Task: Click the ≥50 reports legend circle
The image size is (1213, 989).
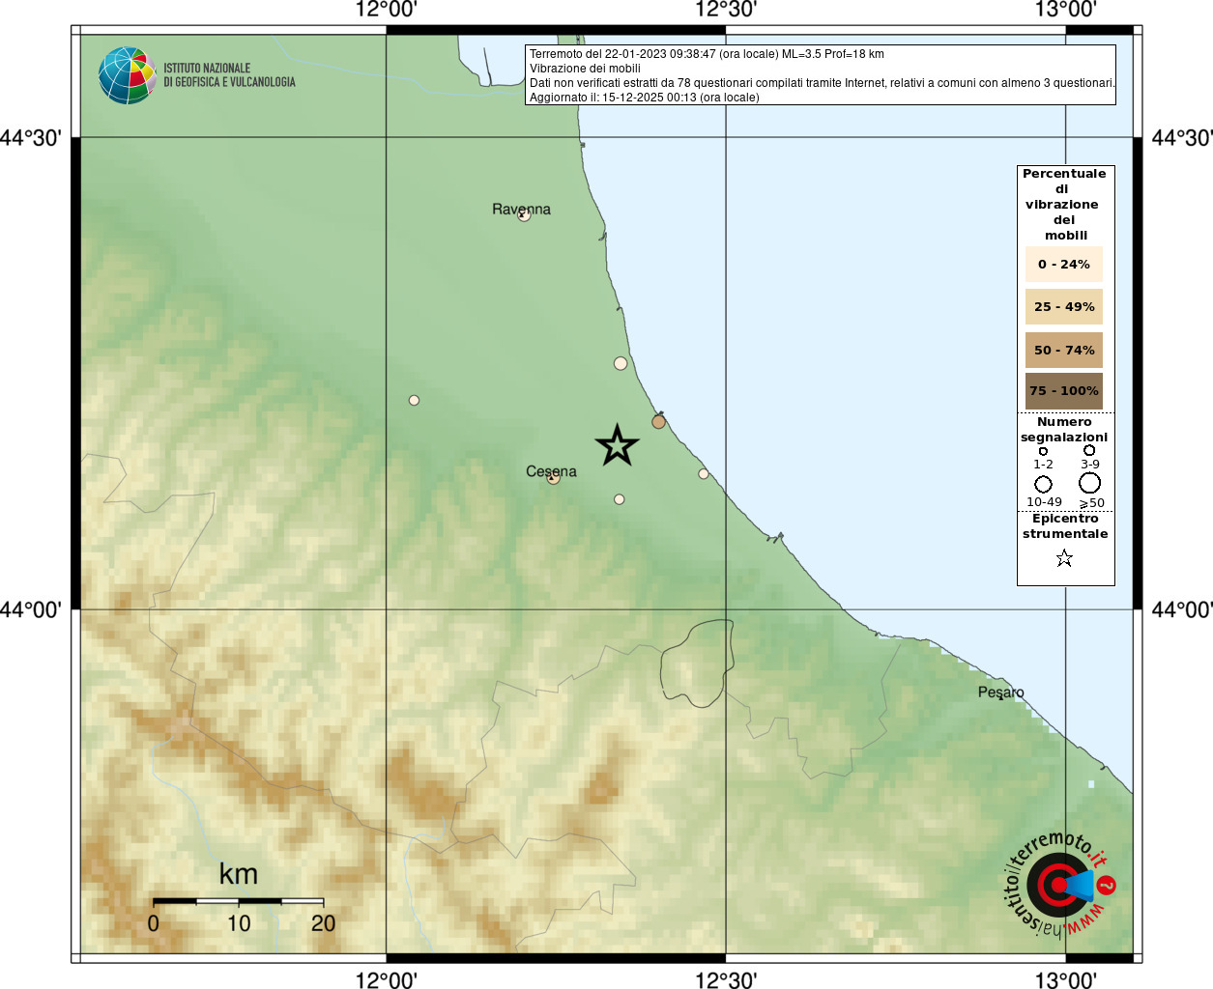Action: (x=1090, y=483)
